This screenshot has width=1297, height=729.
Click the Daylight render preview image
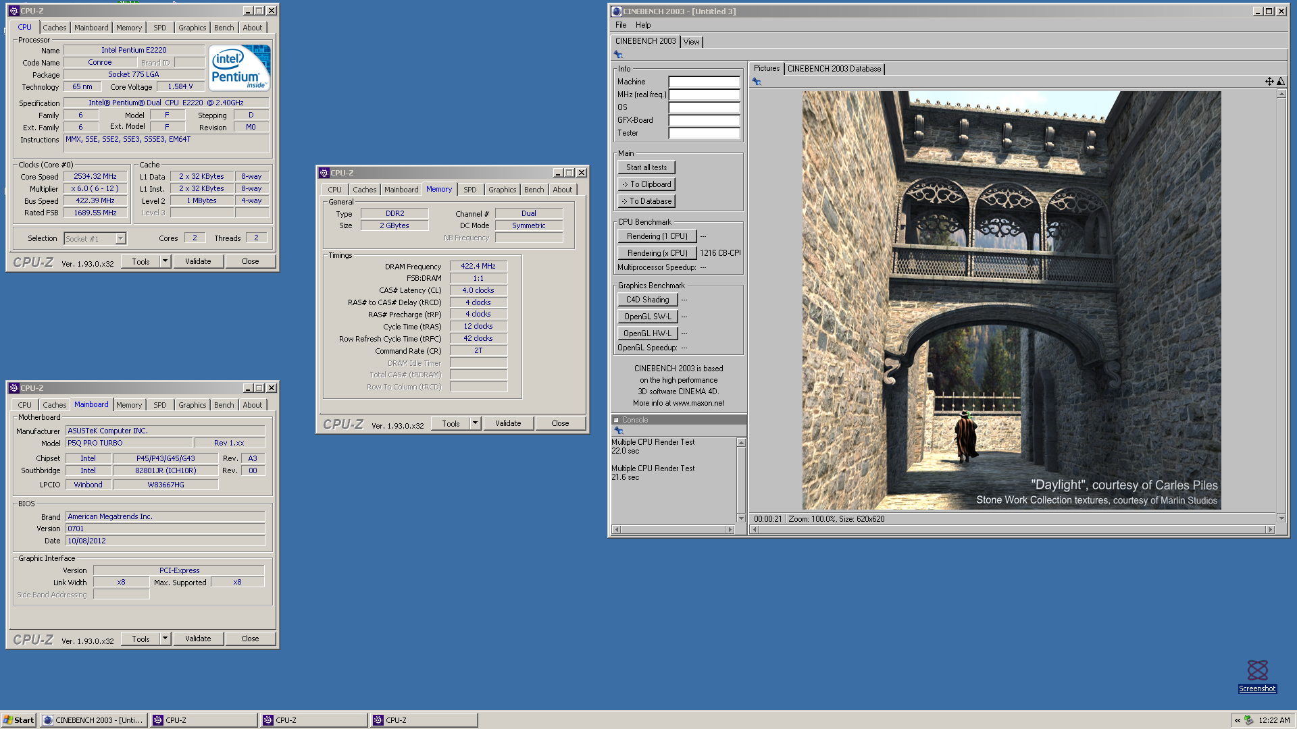click(1011, 300)
